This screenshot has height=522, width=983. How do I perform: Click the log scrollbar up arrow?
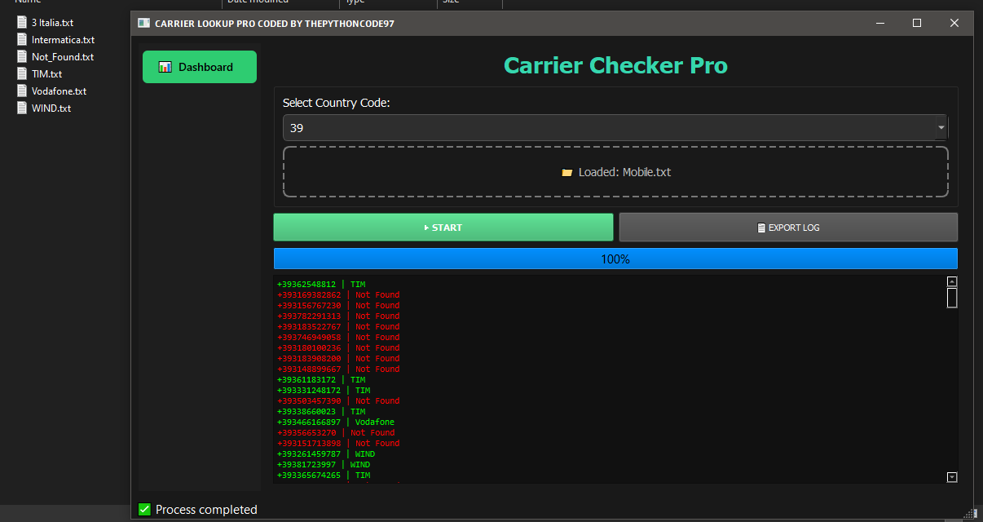tap(952, 281)
